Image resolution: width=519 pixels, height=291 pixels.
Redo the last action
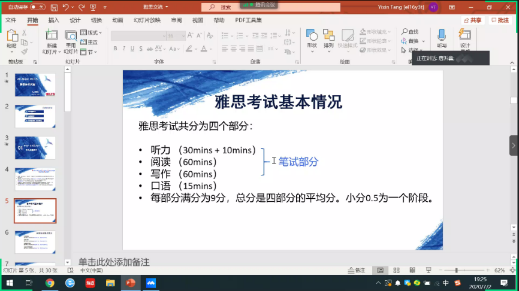82,7
